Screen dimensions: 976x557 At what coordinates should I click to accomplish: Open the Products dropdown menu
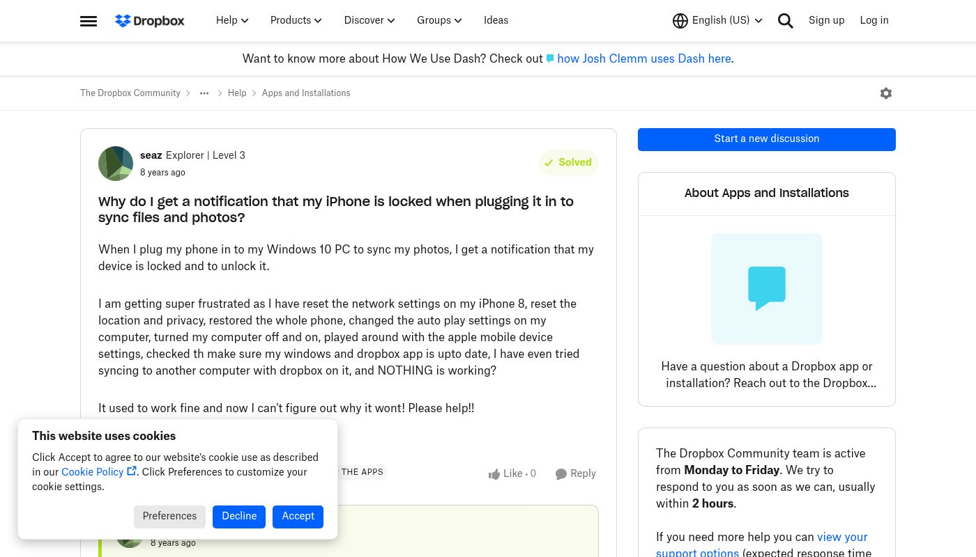tap(296, 21)
